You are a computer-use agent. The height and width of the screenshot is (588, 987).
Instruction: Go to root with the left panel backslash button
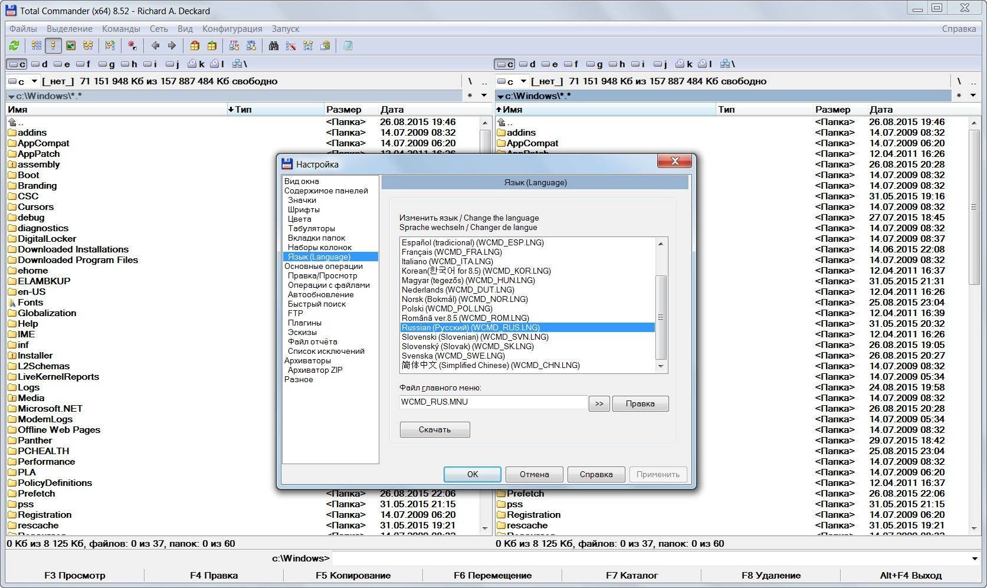[x=470, y=81]
